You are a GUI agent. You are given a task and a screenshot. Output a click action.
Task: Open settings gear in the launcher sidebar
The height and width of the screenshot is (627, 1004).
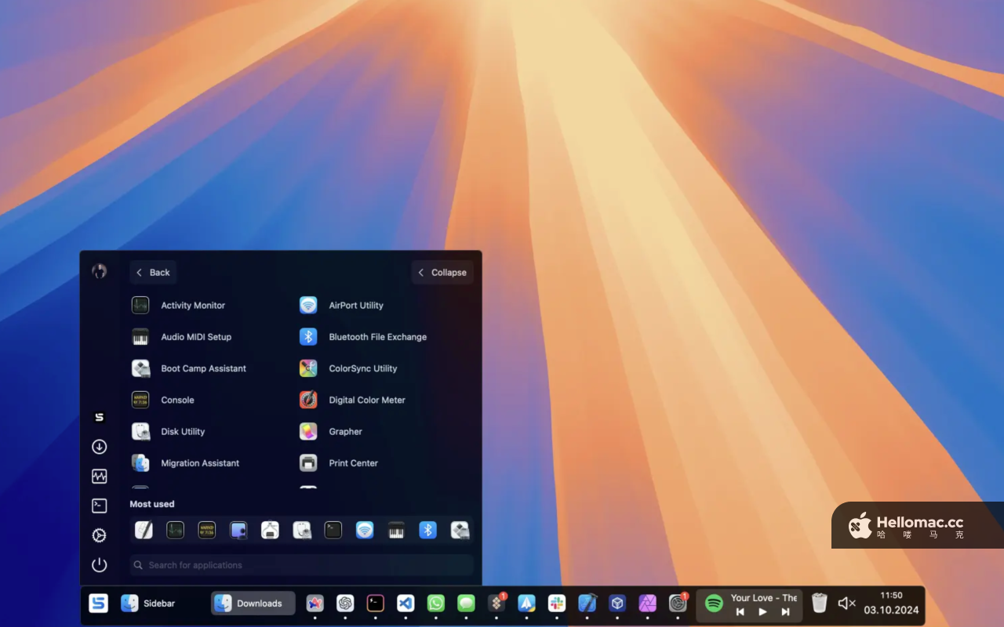[99, 535]
